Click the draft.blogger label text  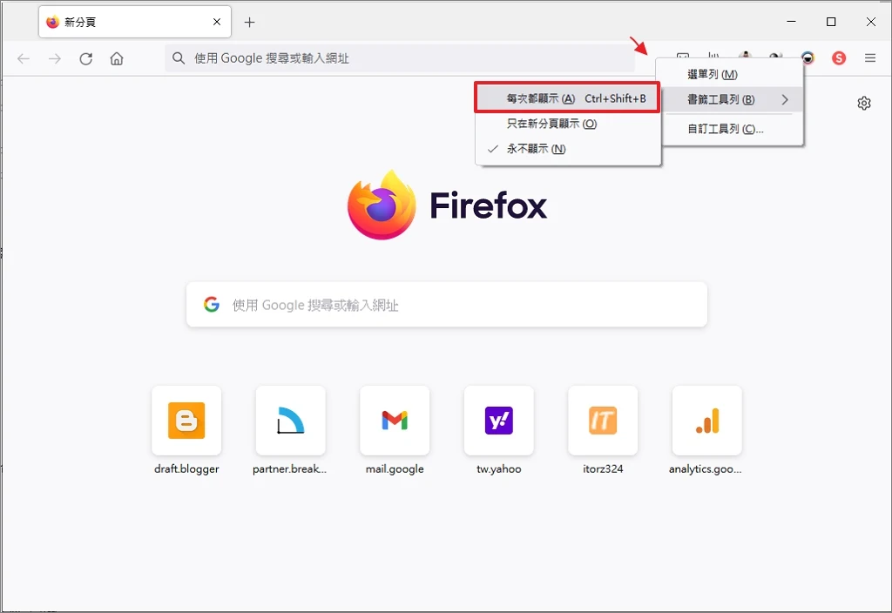[186, 469]
